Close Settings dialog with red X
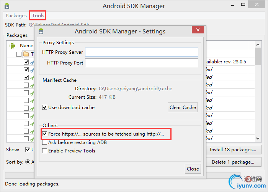Image resolution: width=268 pixels, height=192 pixels. pyautogui.click(x=198, y=30)
